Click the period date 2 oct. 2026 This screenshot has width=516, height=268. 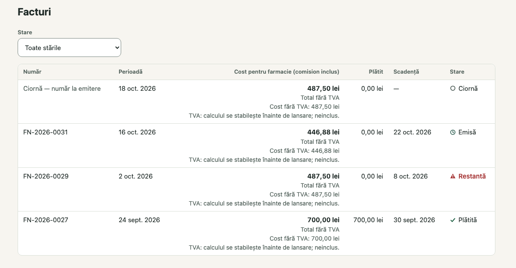click(x=135, y=176)
